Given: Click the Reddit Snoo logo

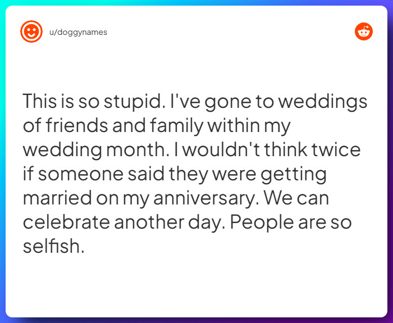Looking at the screenshot, I should point(364,31).
